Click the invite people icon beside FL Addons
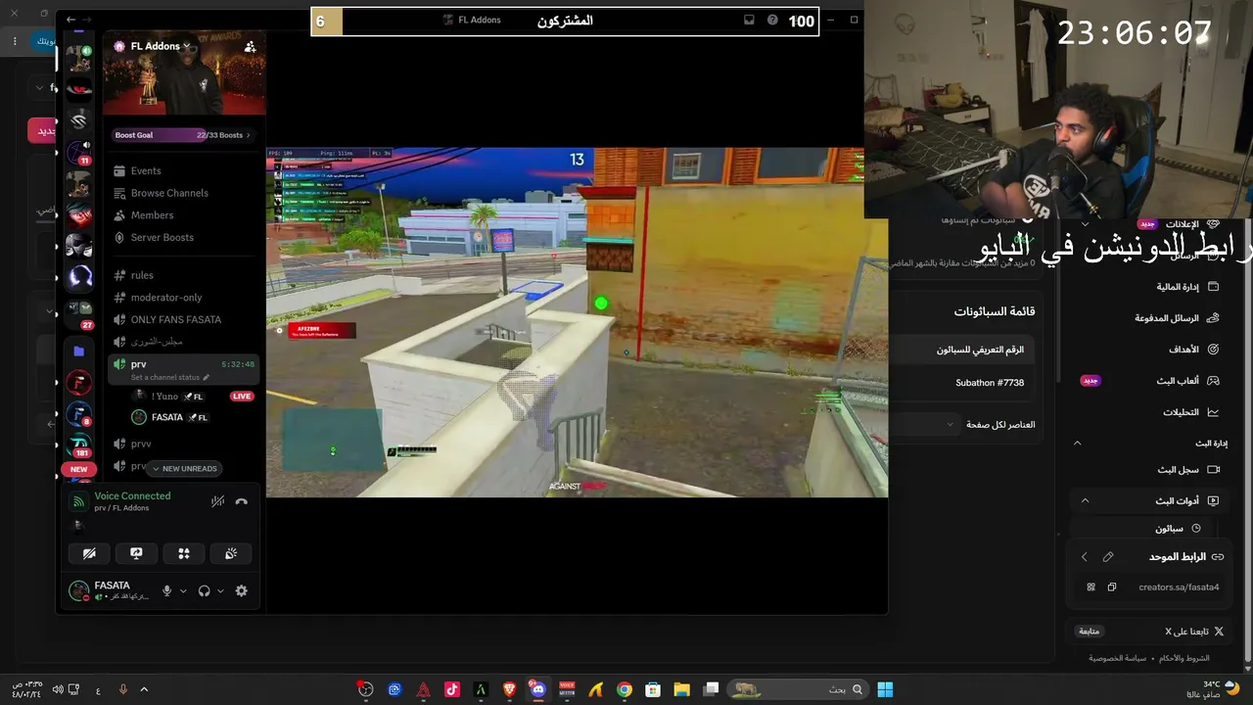 click(250, 46)
